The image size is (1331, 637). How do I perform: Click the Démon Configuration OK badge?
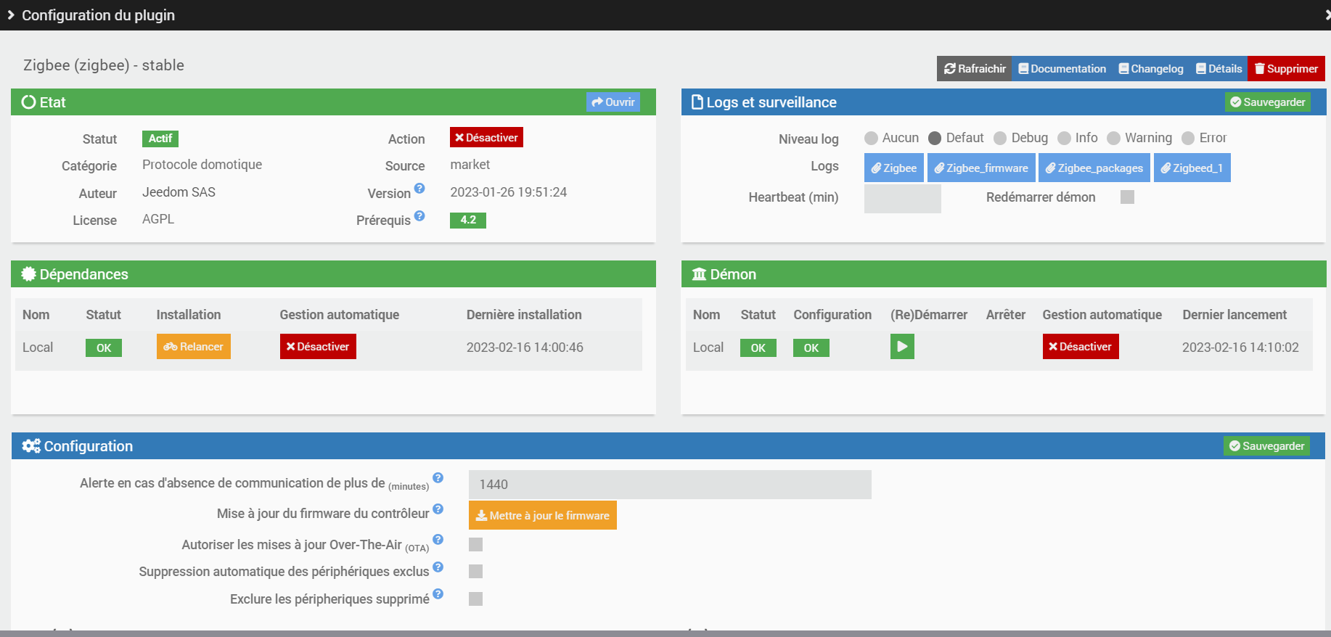tap(811, 348)
